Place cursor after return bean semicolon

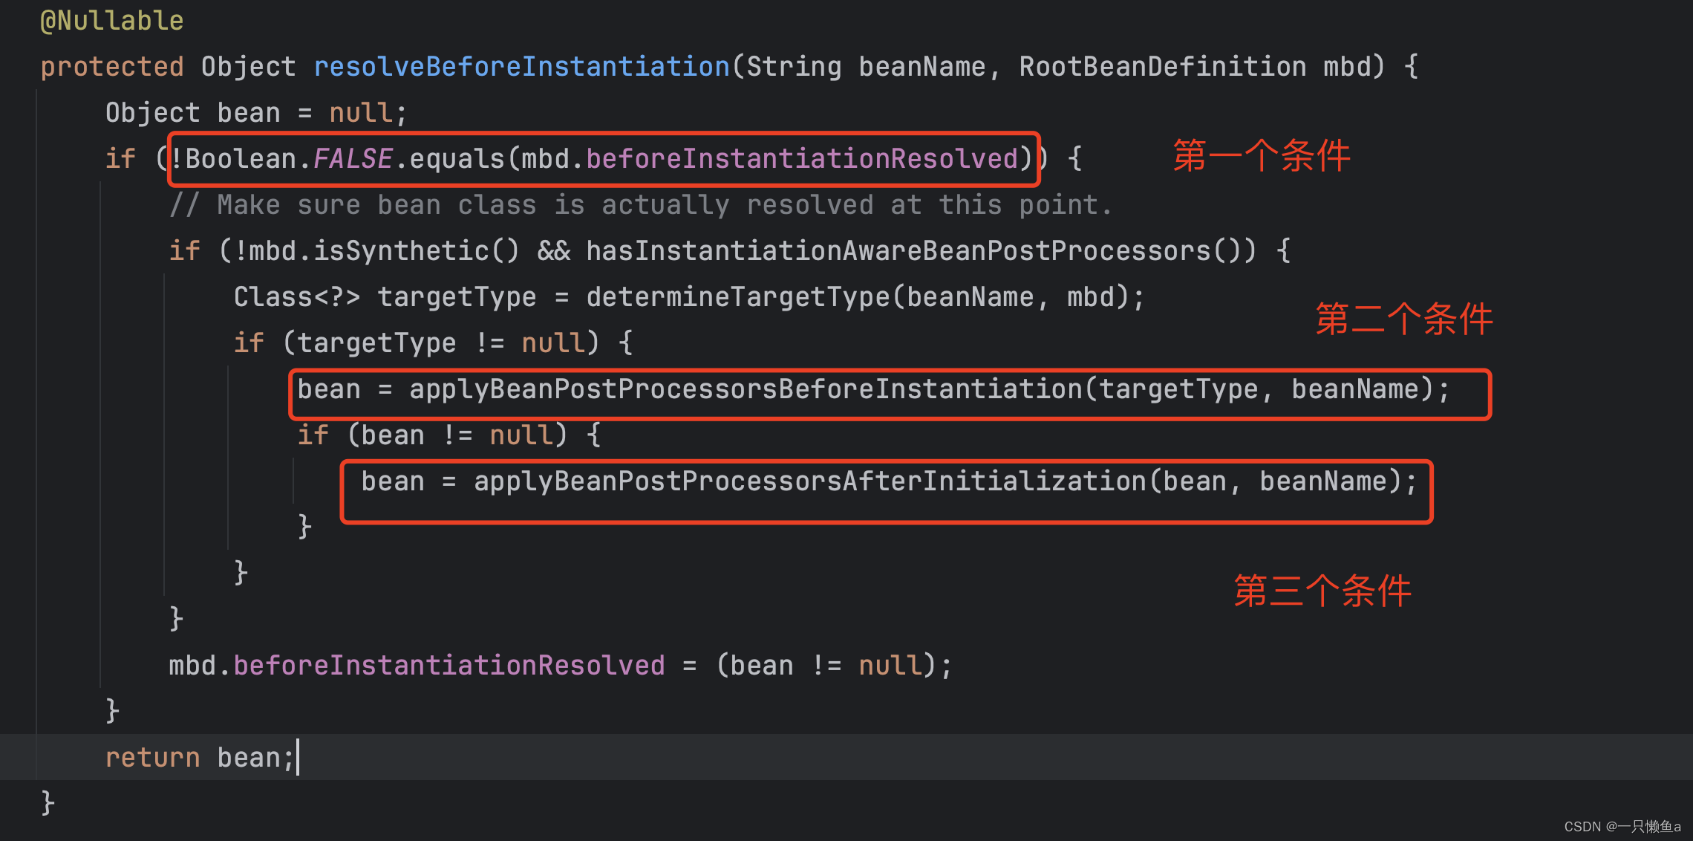tap(298, 756)
